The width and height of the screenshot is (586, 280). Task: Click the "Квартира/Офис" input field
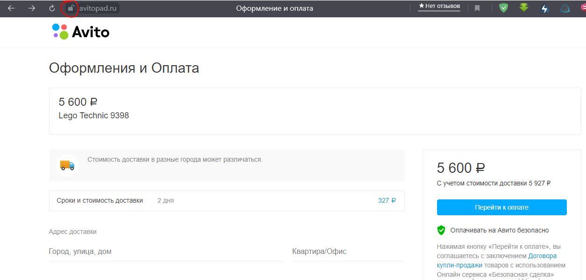[x=348, y=252]
